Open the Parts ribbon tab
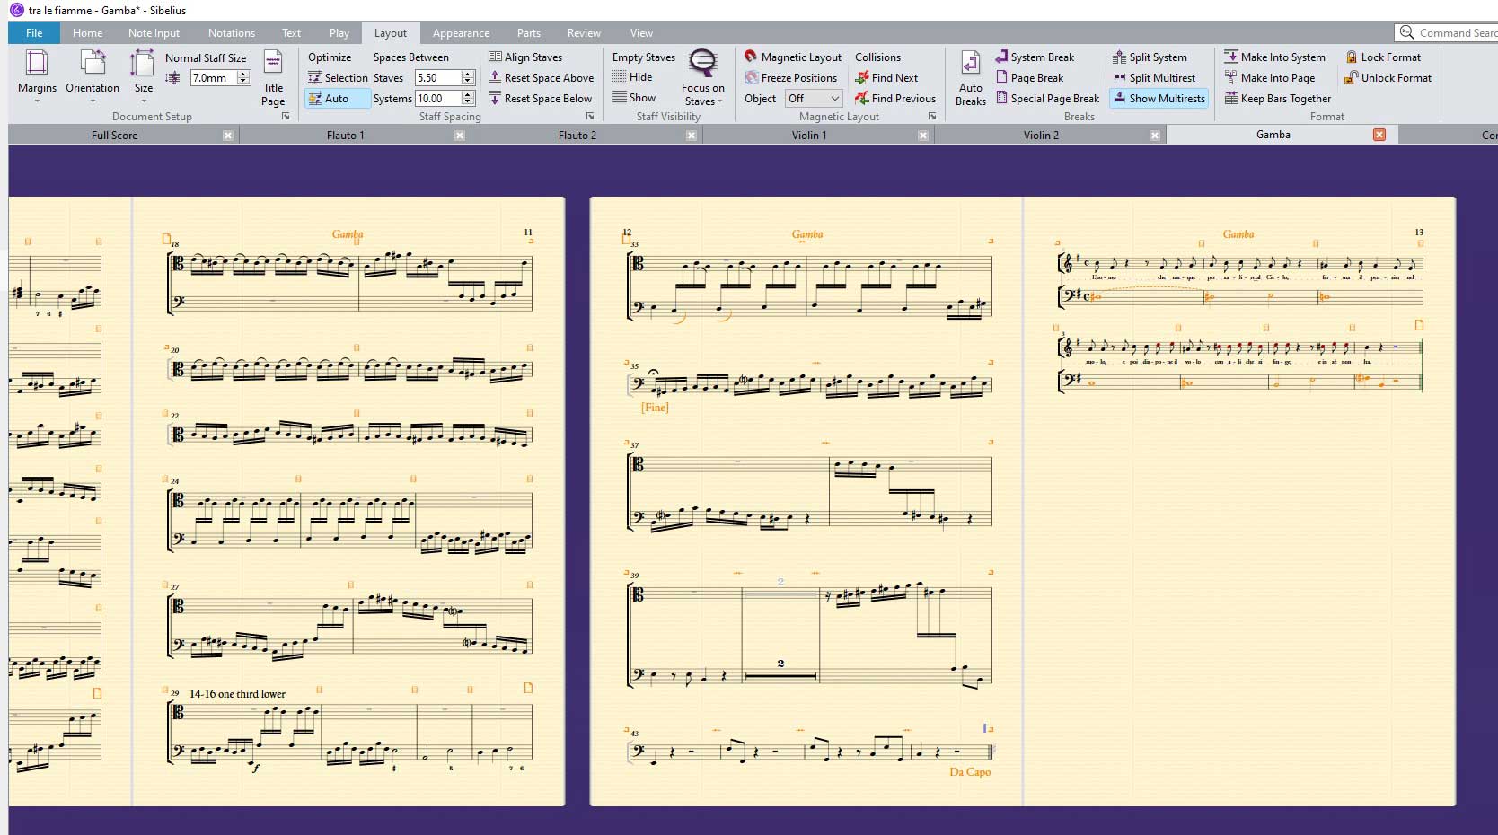 529,33
